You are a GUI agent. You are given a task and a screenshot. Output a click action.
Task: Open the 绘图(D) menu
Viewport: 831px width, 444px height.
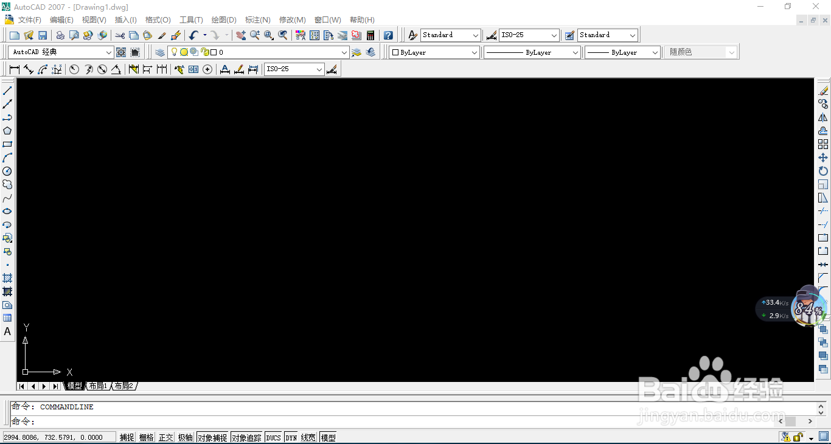click(224, 20)
